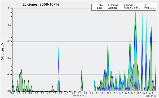
Task: Click the Registros legend label
Action: pyautogui.click(x=150, y=8)
